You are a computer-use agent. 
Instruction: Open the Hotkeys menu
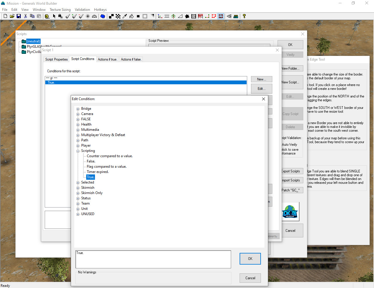tap(100, 10)
